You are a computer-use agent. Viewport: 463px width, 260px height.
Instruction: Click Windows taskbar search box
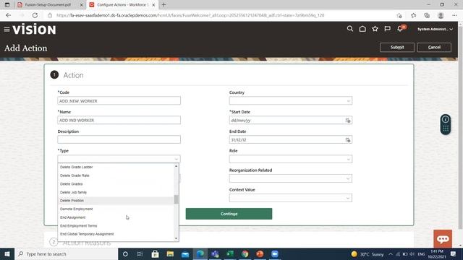click(66, 253)
